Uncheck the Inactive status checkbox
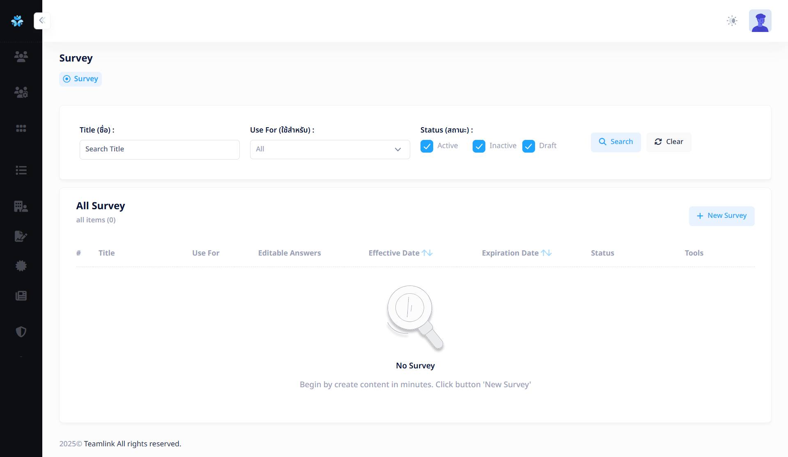 [479, 146]
